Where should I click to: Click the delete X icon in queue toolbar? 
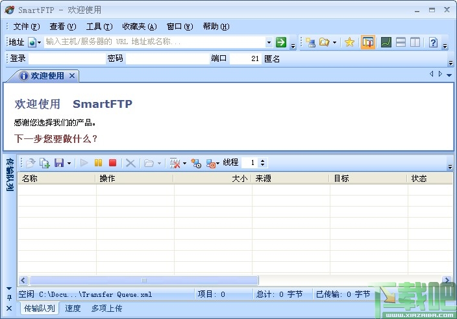130,163
